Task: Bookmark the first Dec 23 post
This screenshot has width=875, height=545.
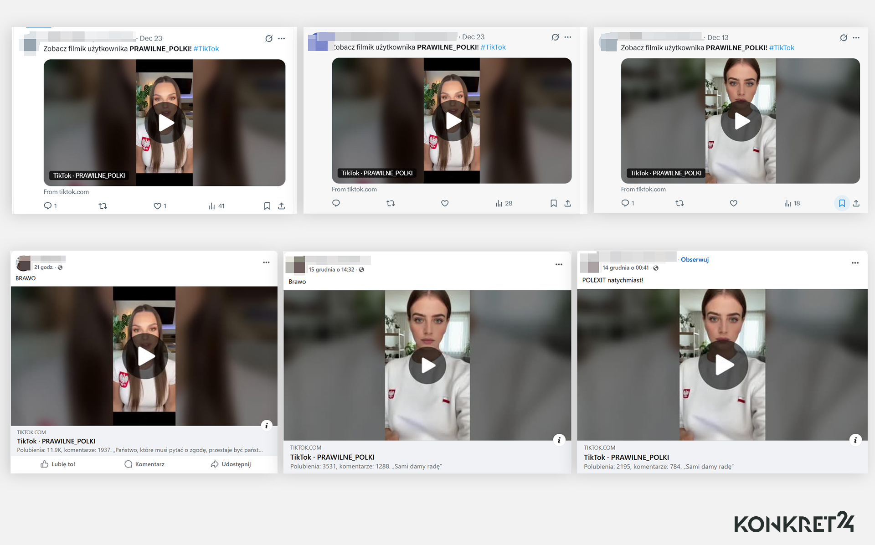Action: [267, 206]
